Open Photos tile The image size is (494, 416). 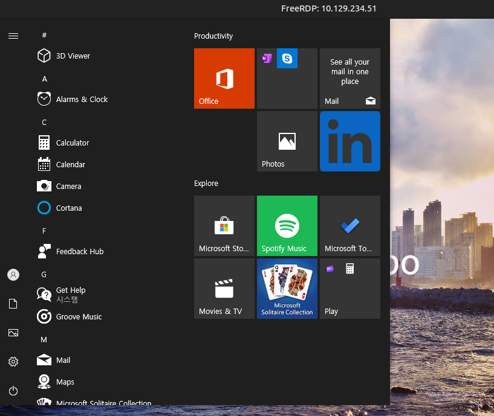point(287,141)
